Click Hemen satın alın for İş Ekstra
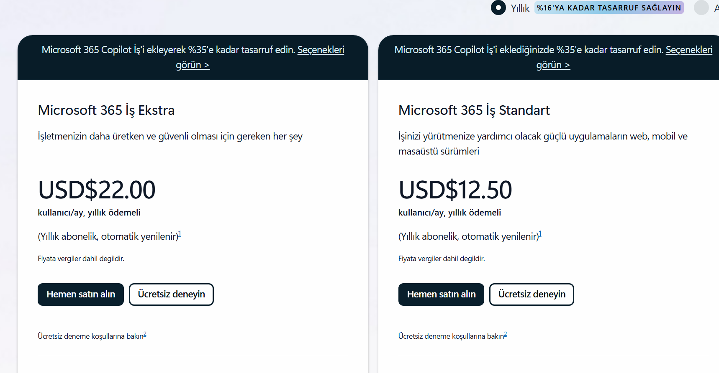 point(81,294)
